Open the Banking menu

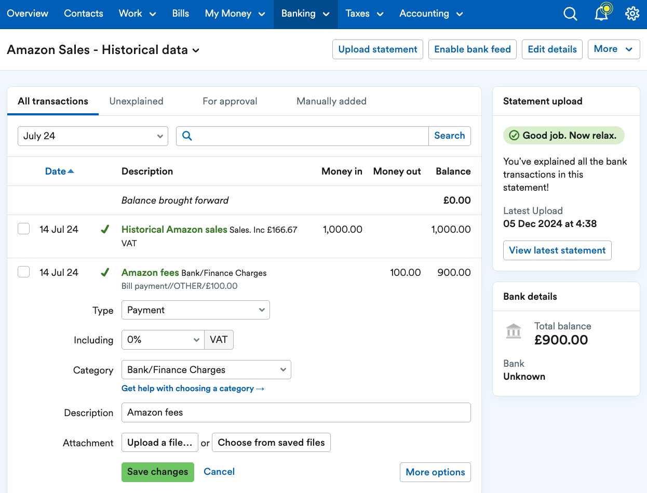(x=306, y=14)
